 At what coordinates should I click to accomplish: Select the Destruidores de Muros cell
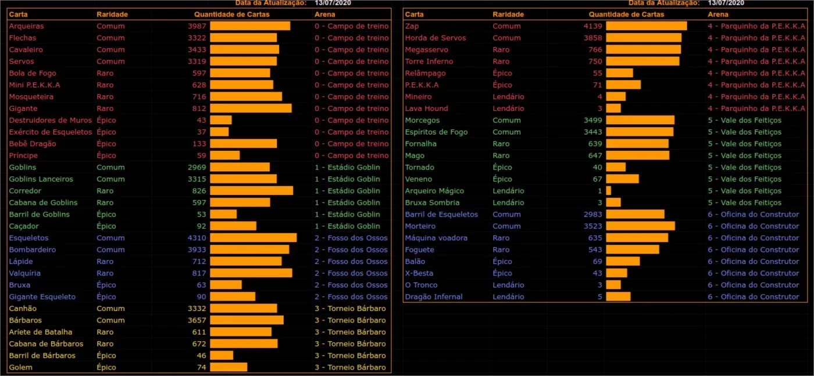[51, 120]
